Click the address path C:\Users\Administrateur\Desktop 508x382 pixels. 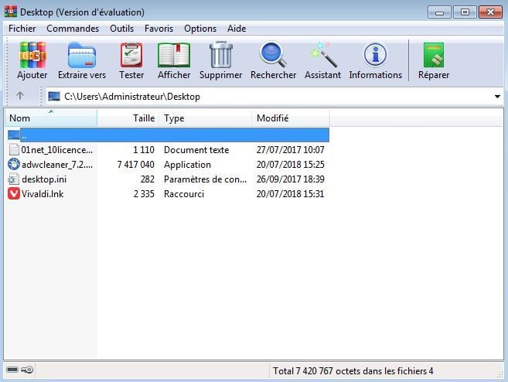coord(132,97)
